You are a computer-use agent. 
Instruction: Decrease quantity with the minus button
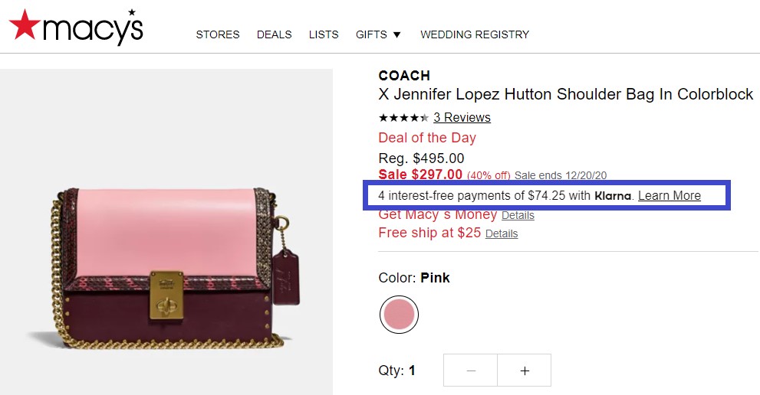pos(471,371)
